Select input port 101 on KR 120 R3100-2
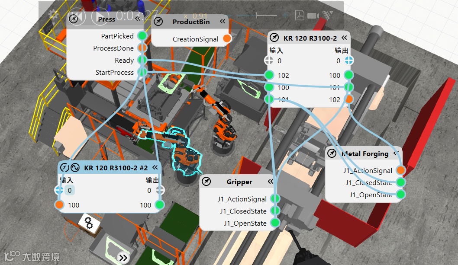 pyautogui.click(x=269, y=99)
